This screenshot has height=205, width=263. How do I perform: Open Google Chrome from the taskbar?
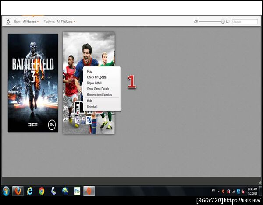[x=42, y=191]
